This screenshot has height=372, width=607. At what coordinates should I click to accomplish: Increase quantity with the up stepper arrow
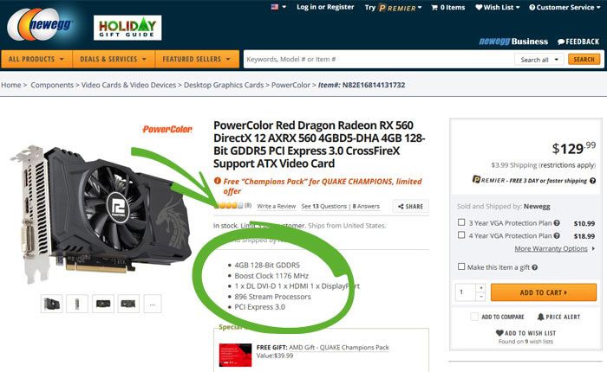pos(480,288)
